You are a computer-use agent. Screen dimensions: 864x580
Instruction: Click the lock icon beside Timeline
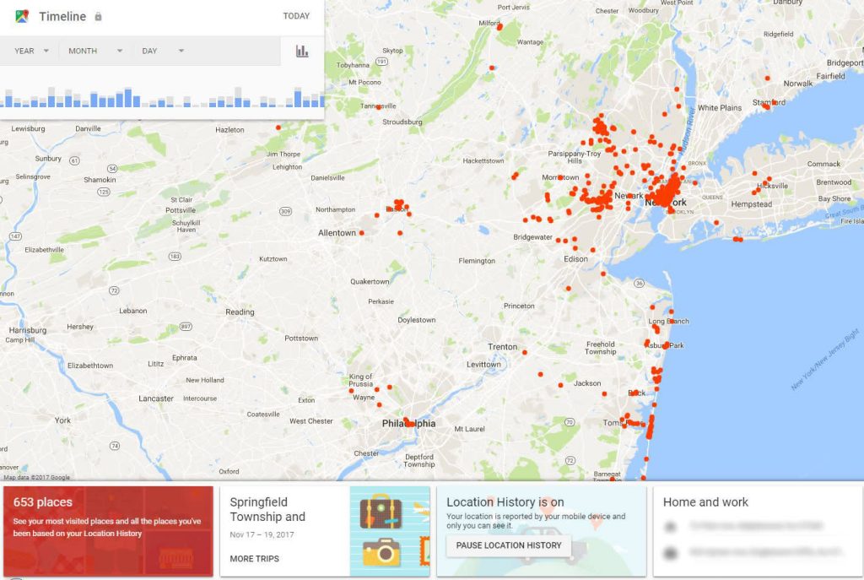98,17
